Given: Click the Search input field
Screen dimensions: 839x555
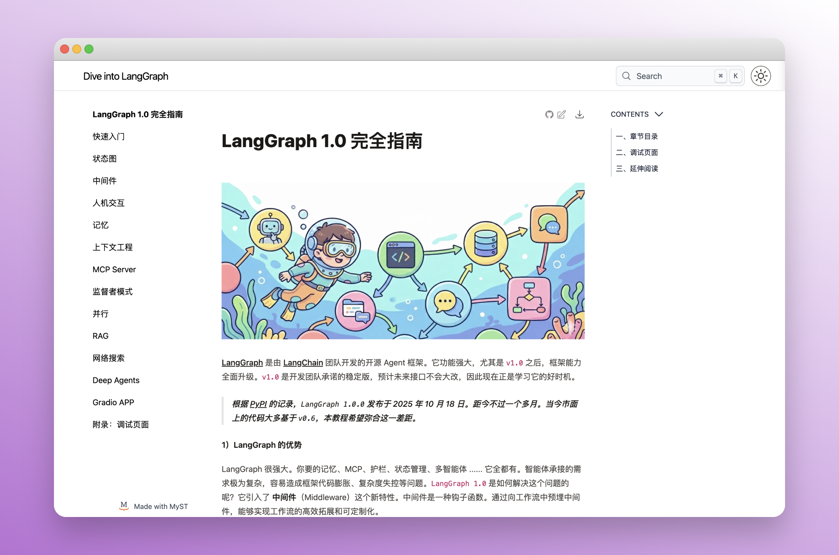Looking at the screenshot, I should tap(680, 76).
